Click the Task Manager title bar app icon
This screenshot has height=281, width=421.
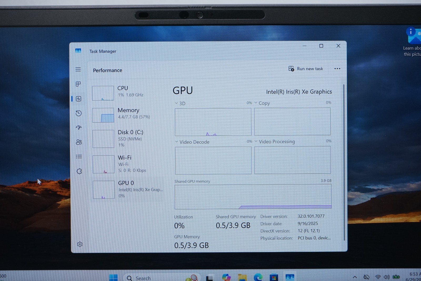tap(78, 51)
